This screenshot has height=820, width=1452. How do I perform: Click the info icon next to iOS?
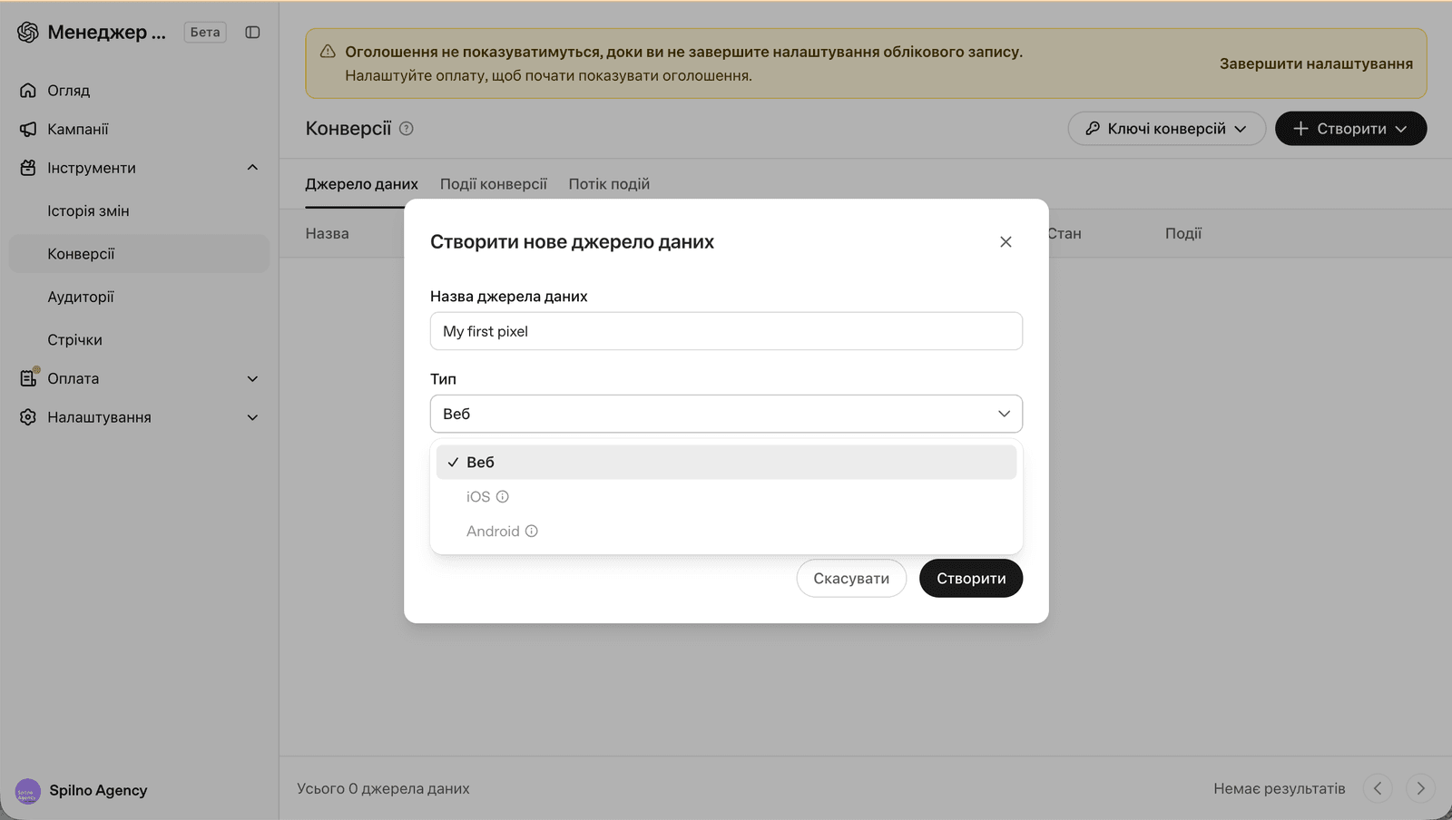(x=502, y=497)
